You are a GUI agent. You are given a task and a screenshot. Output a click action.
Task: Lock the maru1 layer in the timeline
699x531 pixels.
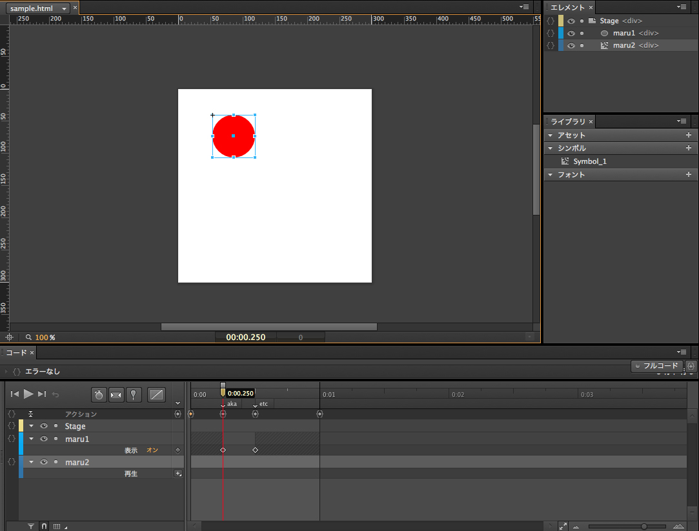[x=56, y=438]
